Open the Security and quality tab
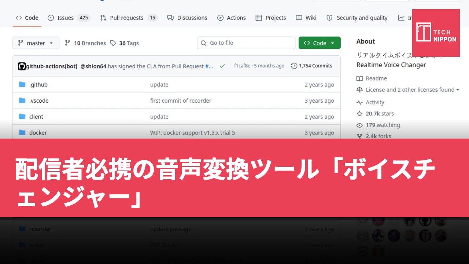 (357, 18)
